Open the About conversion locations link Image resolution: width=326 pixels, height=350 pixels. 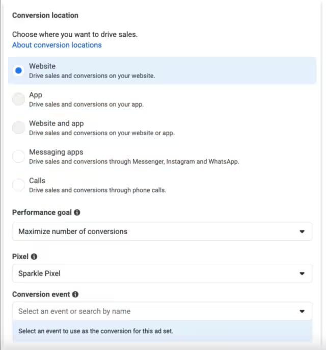click(x=57, y=45)
